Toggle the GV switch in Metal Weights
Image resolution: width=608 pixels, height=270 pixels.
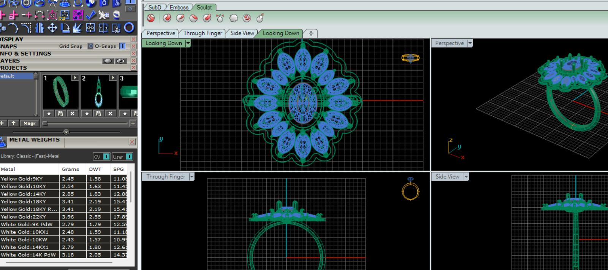[106, 157]
